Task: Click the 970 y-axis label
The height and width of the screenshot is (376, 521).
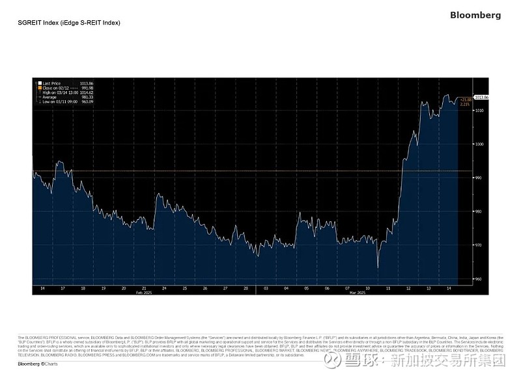Action: click(x=478, y=245)
